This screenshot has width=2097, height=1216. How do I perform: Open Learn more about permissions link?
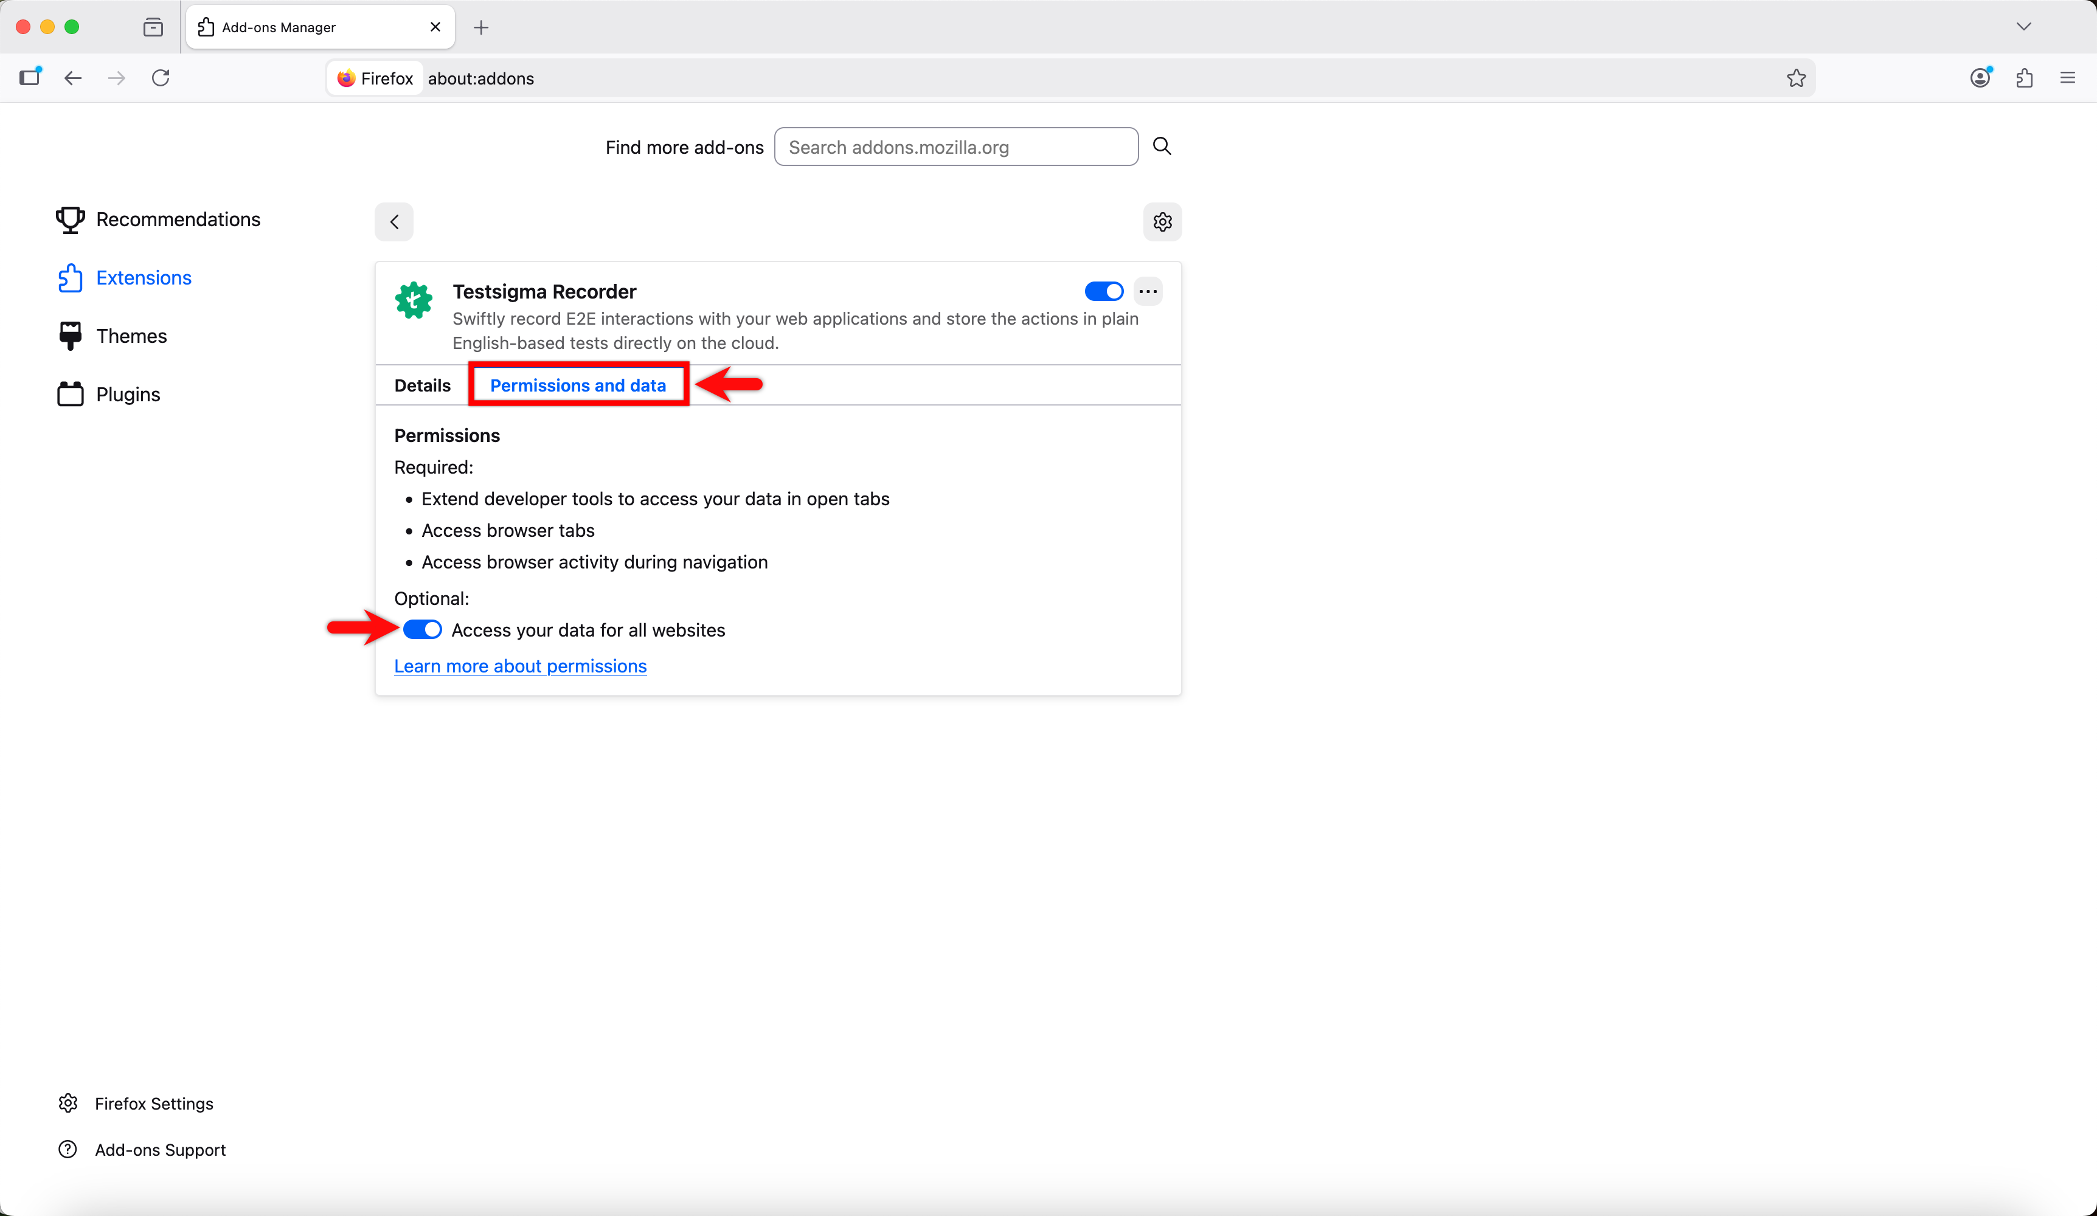point(520,666)
